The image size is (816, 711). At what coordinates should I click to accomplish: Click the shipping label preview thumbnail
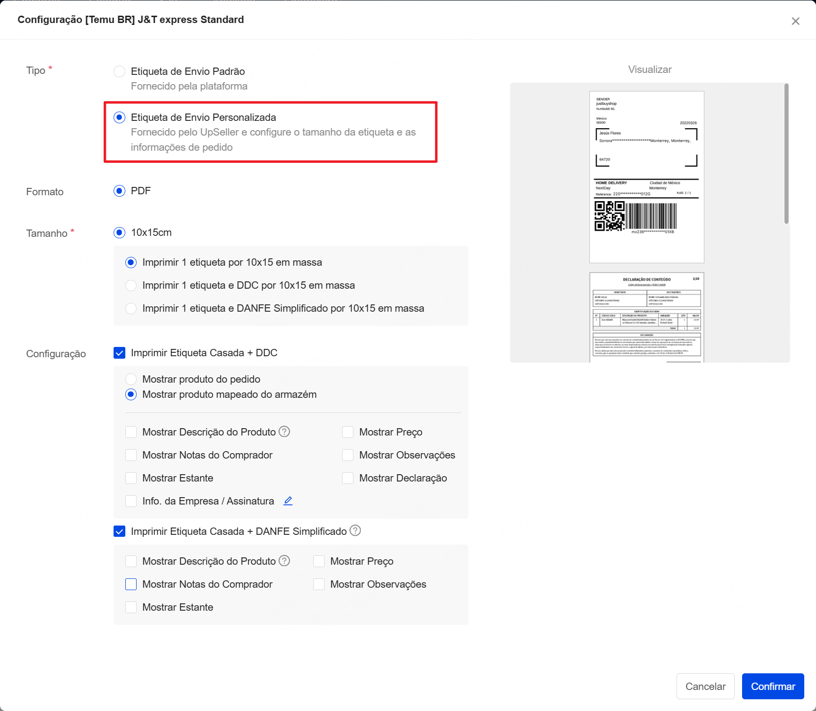(646, 177)
